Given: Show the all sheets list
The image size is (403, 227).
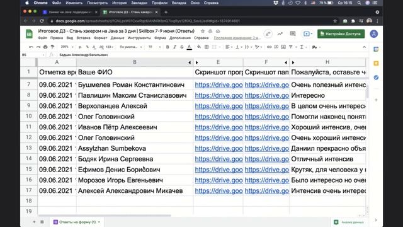Looking at the screenshot, I should (42, 222).
